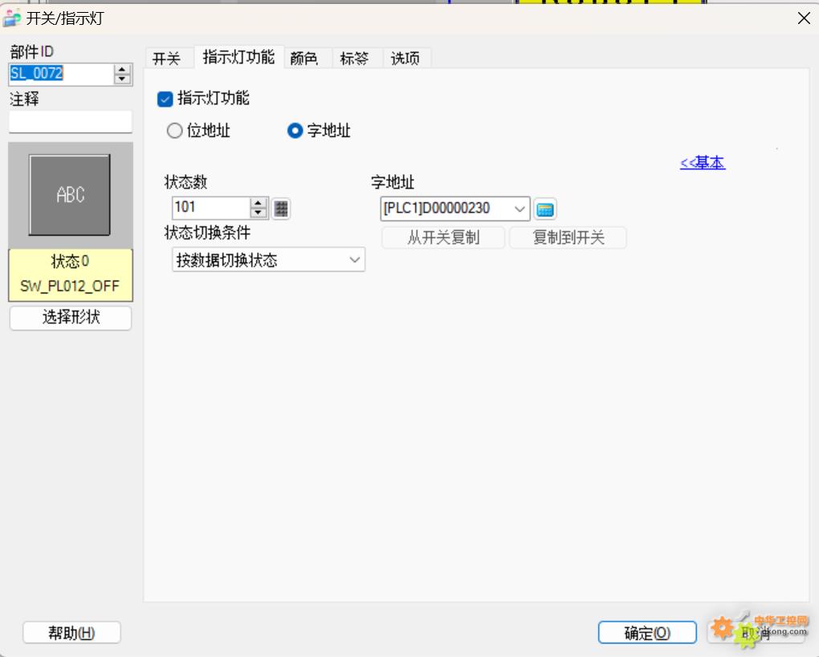
Task: Click the <<基本 link
Action: click(702, 163)
